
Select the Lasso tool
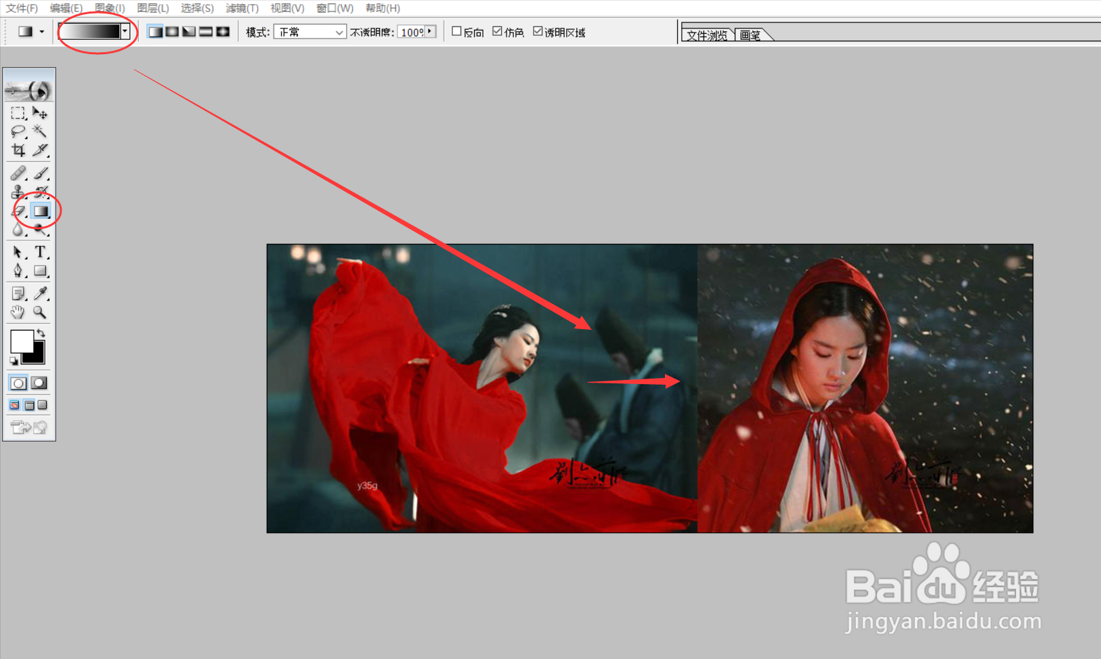pos(18,131)
